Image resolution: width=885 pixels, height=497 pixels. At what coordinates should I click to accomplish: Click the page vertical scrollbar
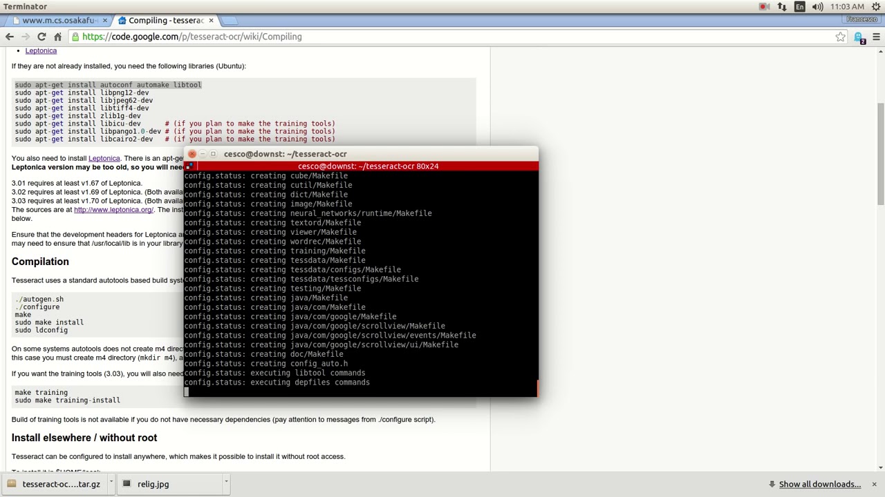880,153
